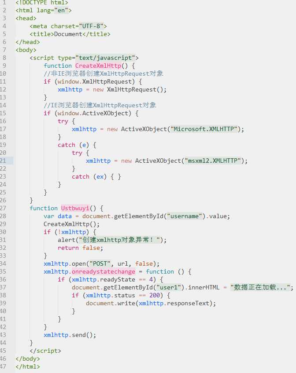Click the opening <body> tag

click(x=26, y=50)
